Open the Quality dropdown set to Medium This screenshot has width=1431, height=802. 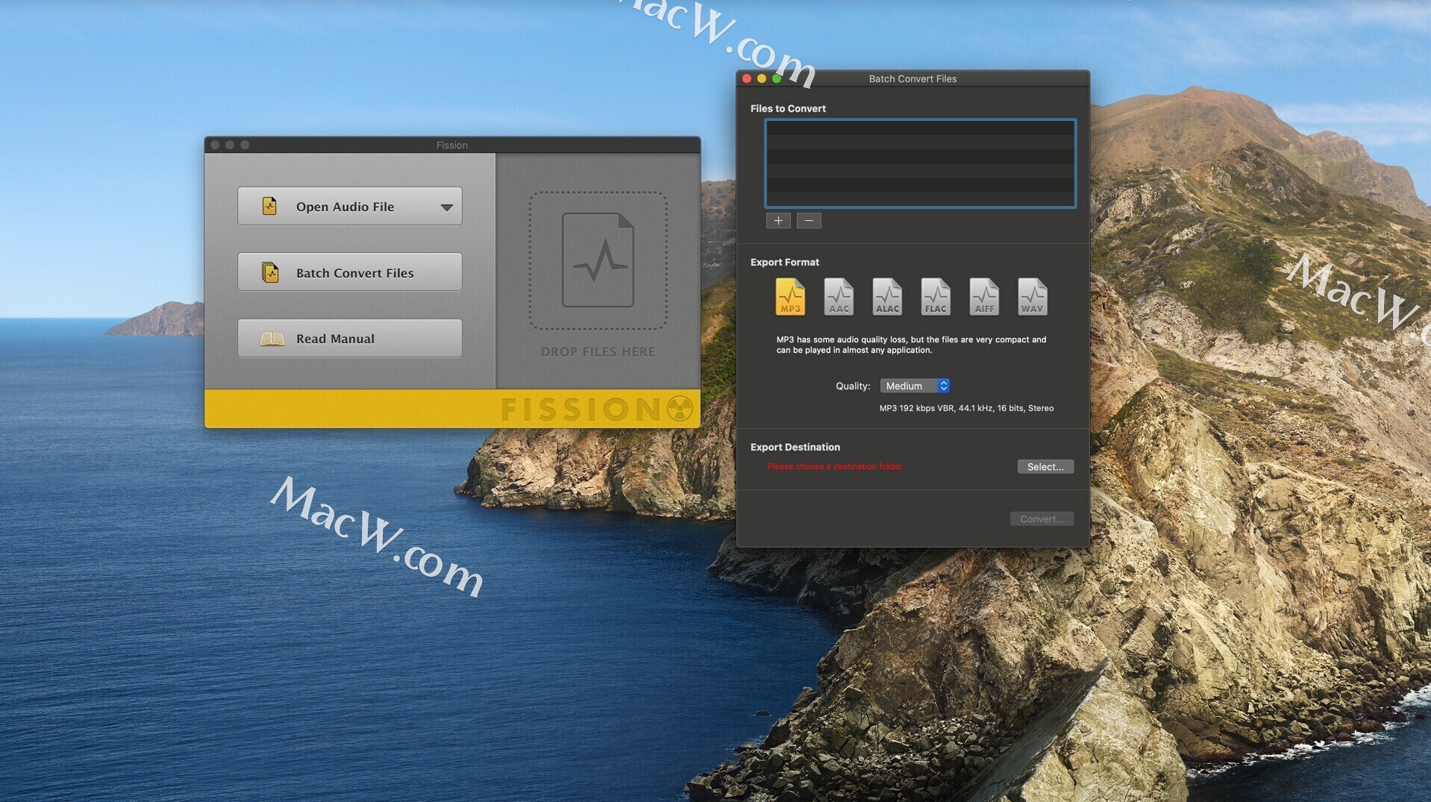tap(915, 386)
